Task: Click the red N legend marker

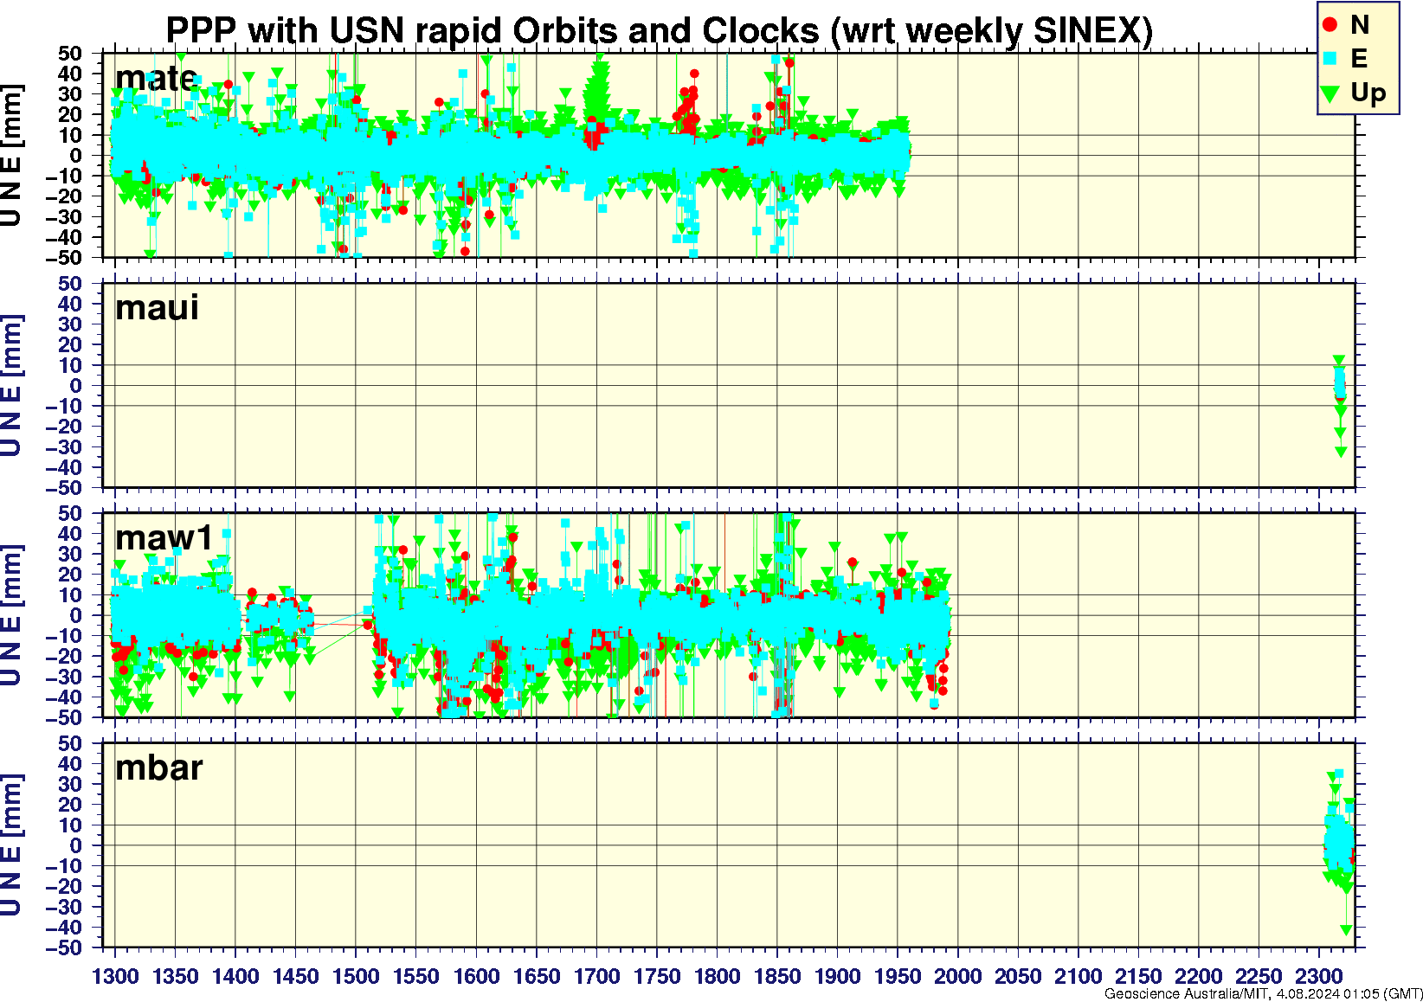Action: (x=1331, y=24)
